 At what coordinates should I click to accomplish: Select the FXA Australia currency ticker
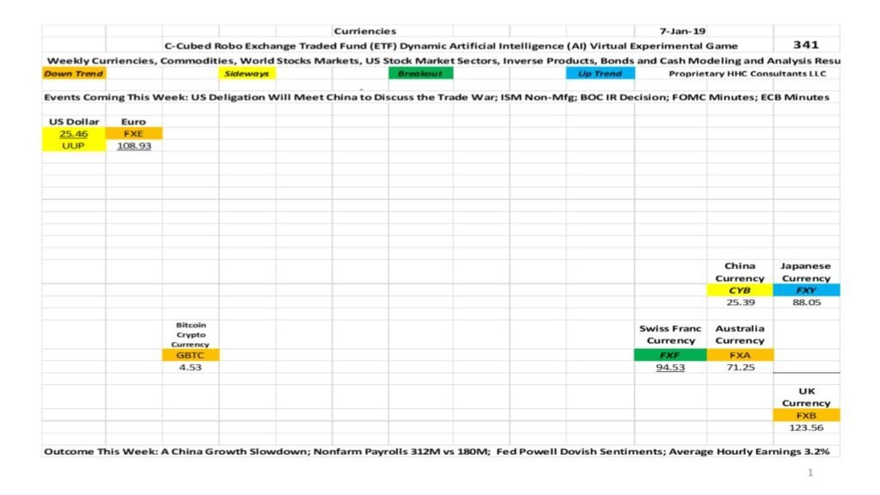click(740, 355)
